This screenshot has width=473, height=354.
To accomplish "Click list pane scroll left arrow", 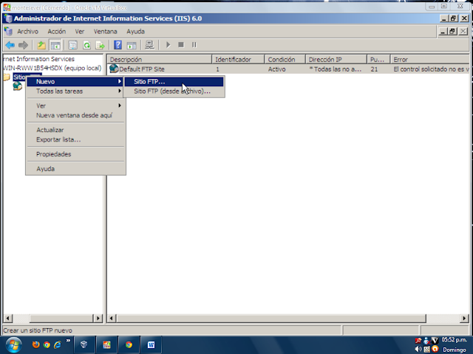I will (x=112, y=318).
